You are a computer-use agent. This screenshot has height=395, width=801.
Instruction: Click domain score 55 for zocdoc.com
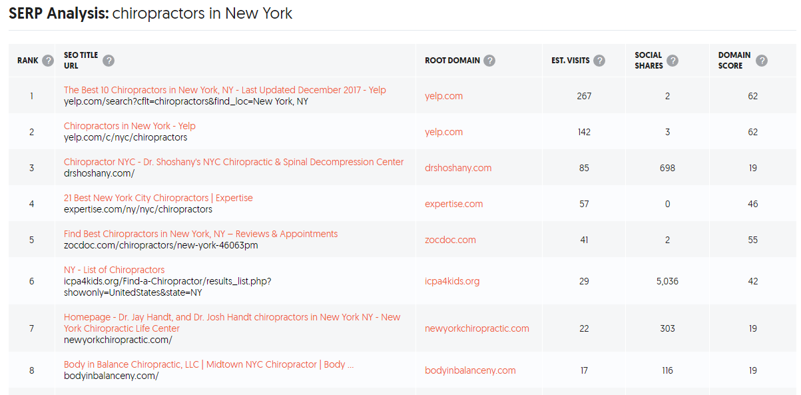tap(752, 240)
